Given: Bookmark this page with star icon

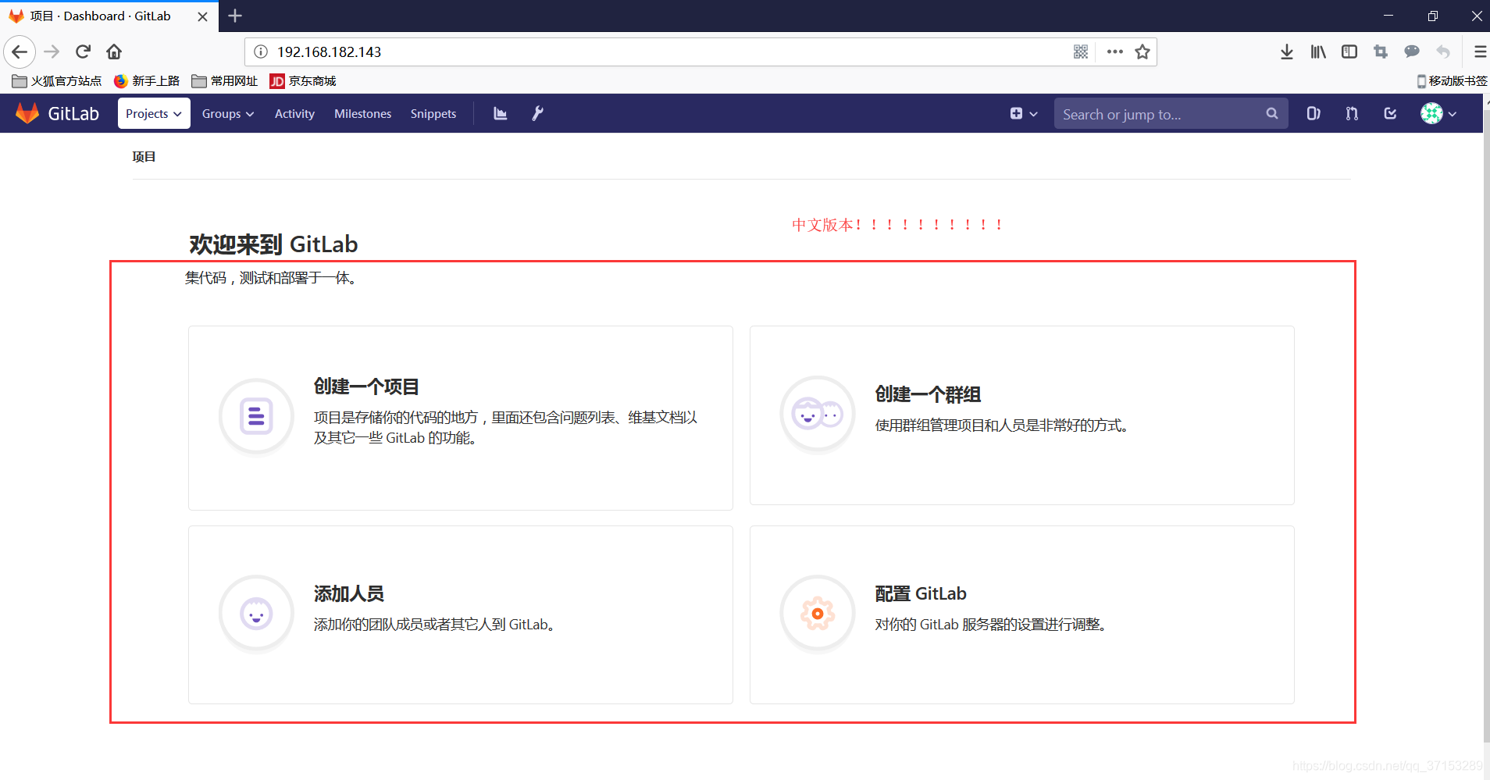Looking at the screenshot, I should (1142, 52).
